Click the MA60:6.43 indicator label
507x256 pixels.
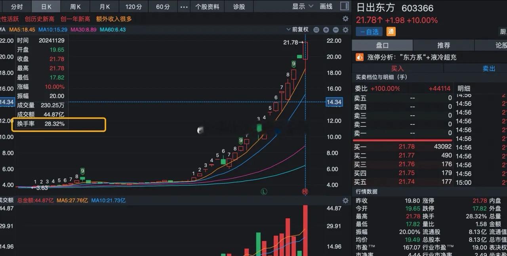(113, 30)
